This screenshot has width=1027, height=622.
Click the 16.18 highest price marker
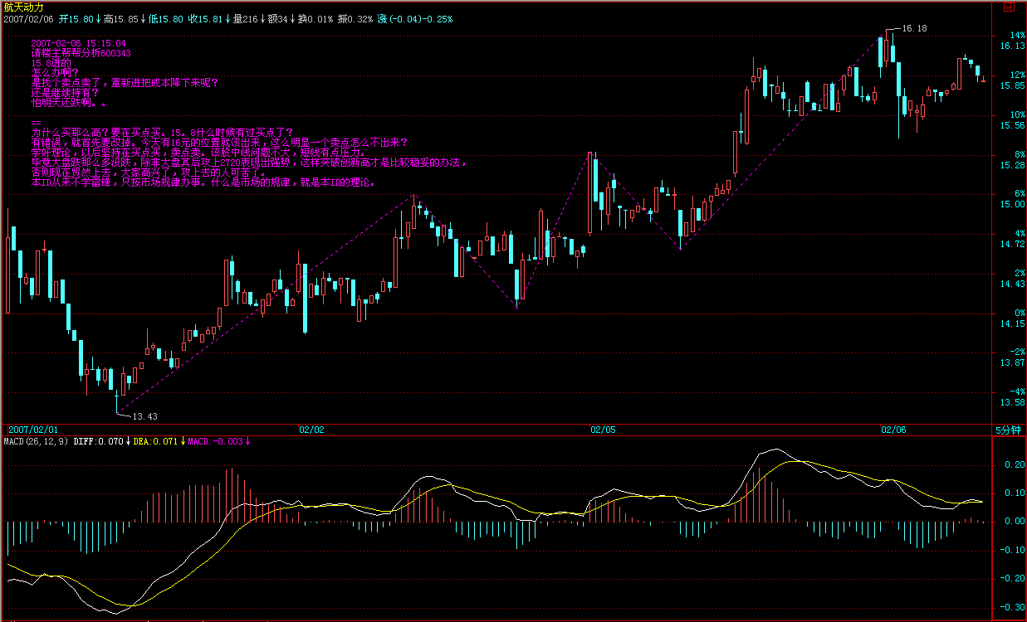pyautogui.click(x=914, y=28)
